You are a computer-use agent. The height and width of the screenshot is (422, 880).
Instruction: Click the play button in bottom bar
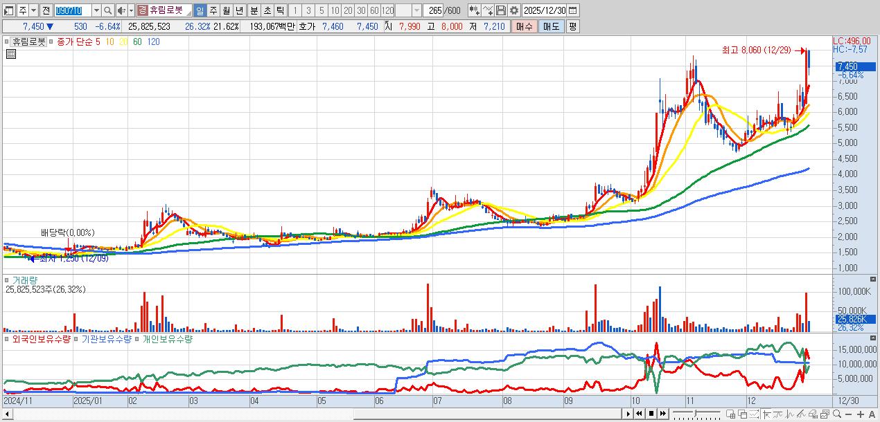pos(628,414)
